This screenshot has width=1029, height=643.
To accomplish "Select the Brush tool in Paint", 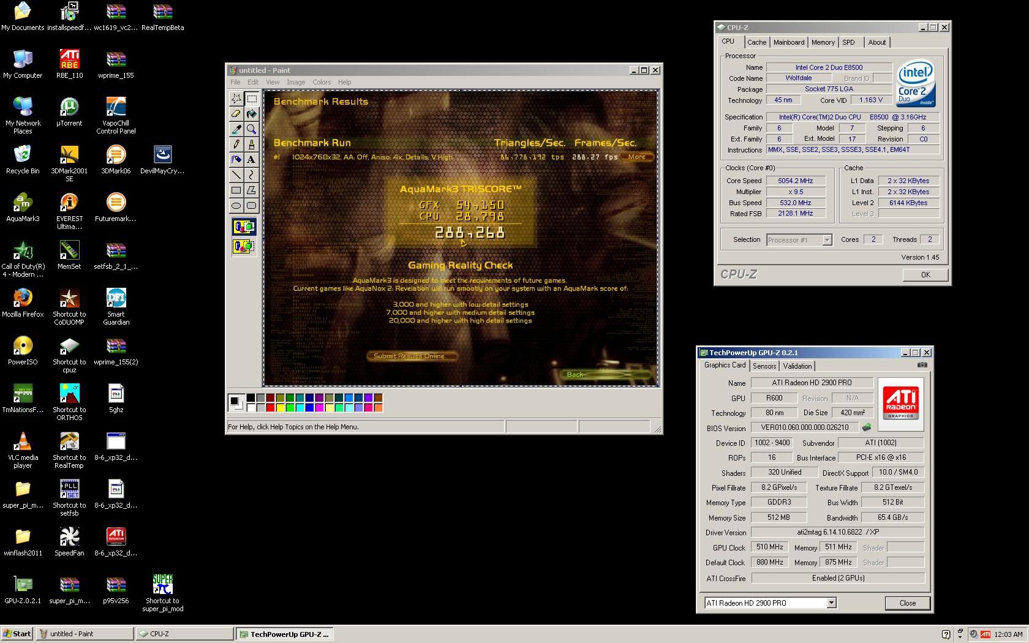I will click(x=251, y=145).
